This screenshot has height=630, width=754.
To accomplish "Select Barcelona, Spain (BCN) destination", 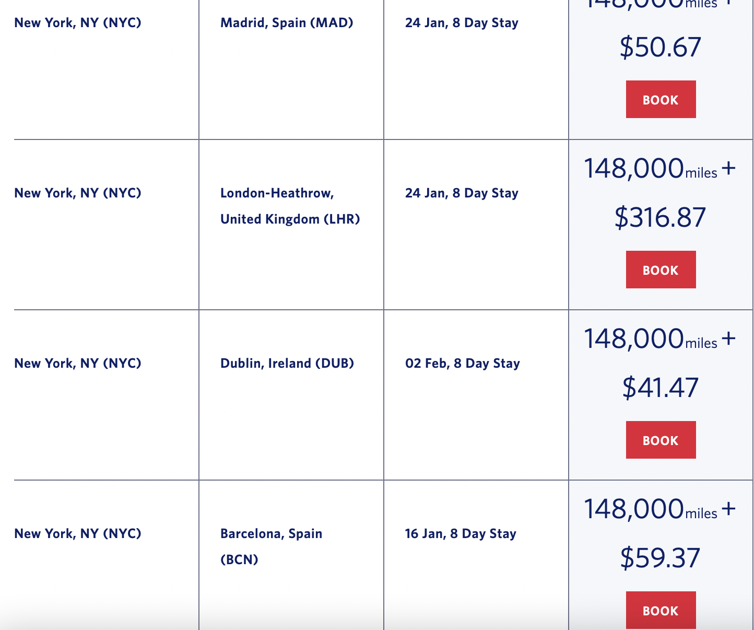I will click(272, 546).
